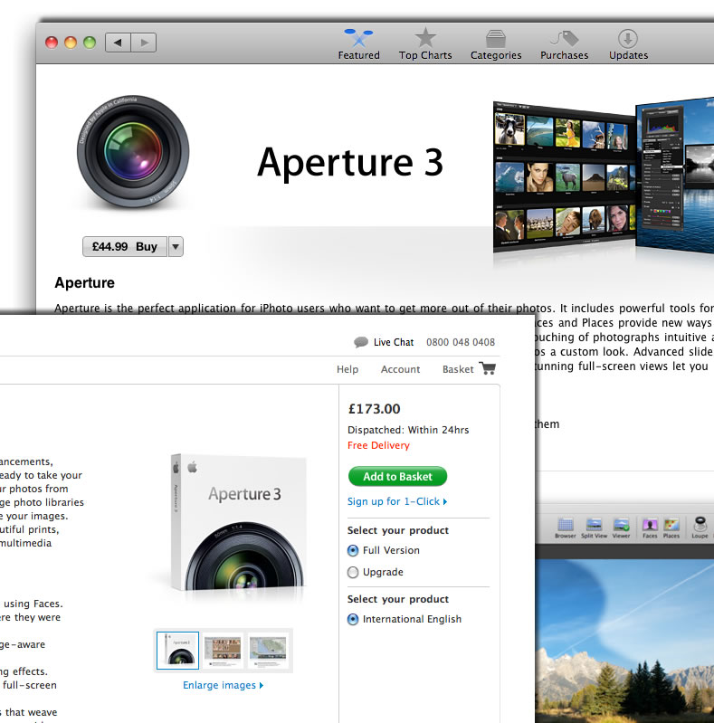Open Updates in App Store toolbar
Screen dimensions: 714x723
coord(628,44)
